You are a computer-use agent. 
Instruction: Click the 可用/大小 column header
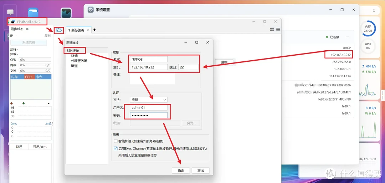pyautogui.click(x=40, y=147)
